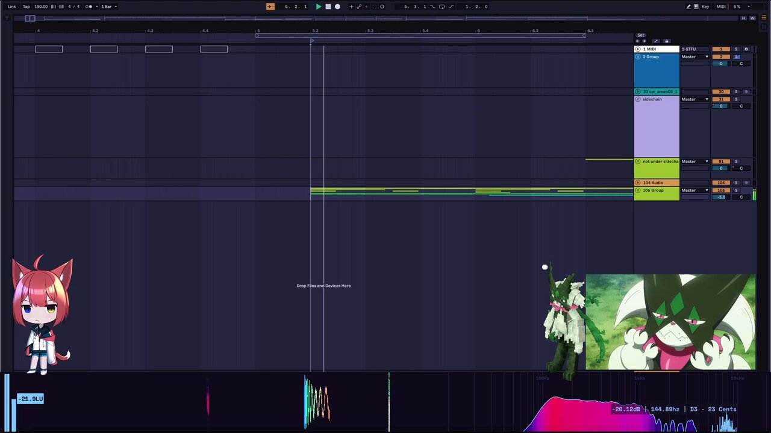This screenshot has height=433, width=771.
Task: Jump to Next Locator arrow
Action: [x=644, y=41]
